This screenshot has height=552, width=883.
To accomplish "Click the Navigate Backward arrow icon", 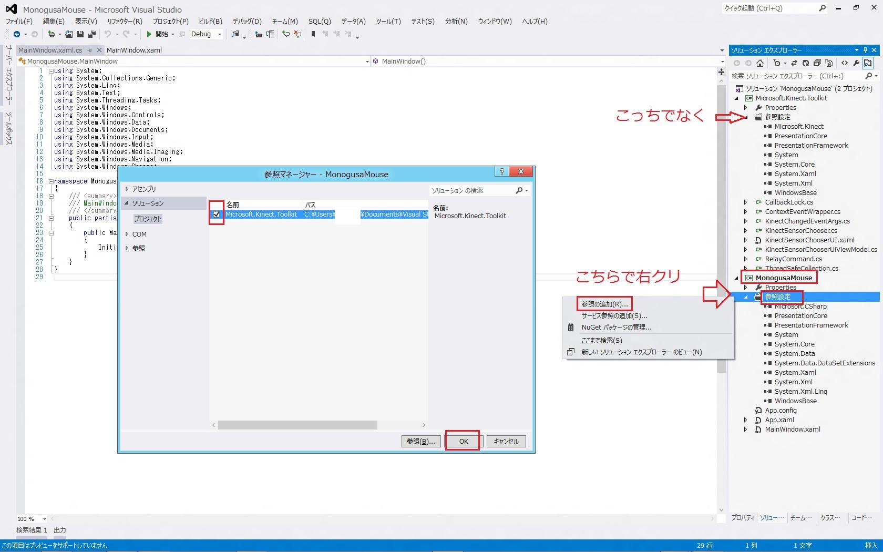I will [x=17, y=34].
